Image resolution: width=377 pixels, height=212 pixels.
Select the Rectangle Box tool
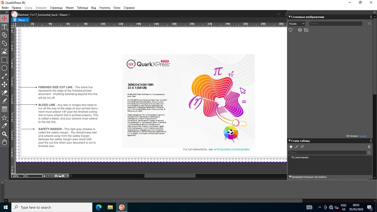pos(4,60)
